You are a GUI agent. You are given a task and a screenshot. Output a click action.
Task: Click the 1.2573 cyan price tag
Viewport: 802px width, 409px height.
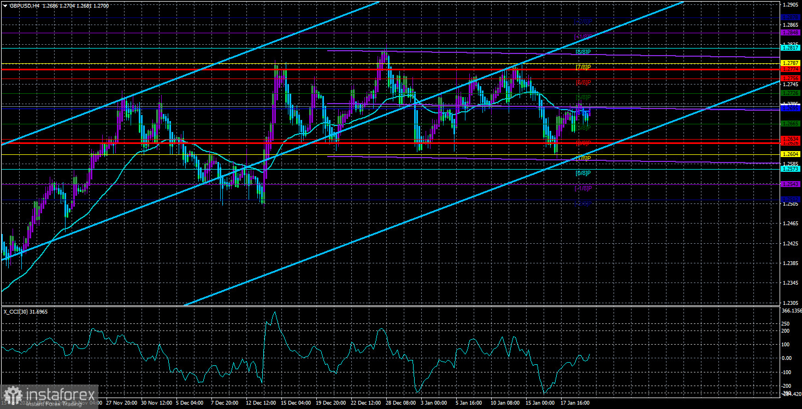791,169
